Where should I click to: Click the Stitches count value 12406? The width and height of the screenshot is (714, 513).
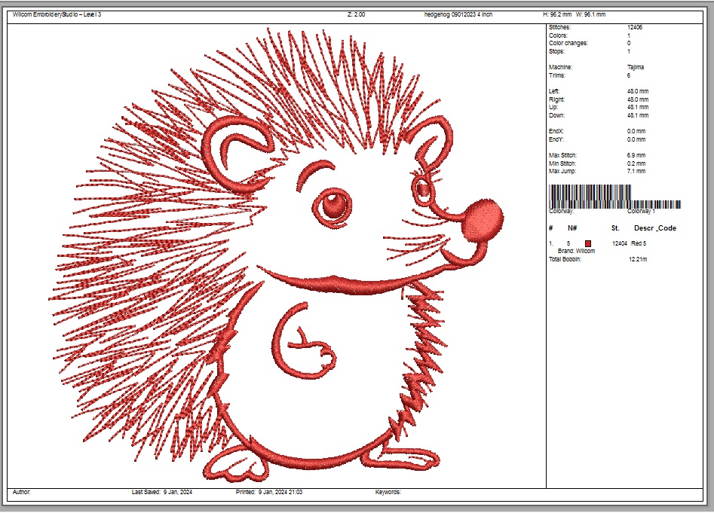point(635,27)
